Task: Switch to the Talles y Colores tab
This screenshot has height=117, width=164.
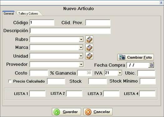Action: click(x=28, y=13)
